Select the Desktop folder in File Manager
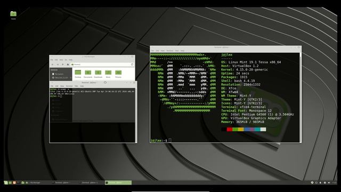This screenshot has height=192, width=341. 78,74
